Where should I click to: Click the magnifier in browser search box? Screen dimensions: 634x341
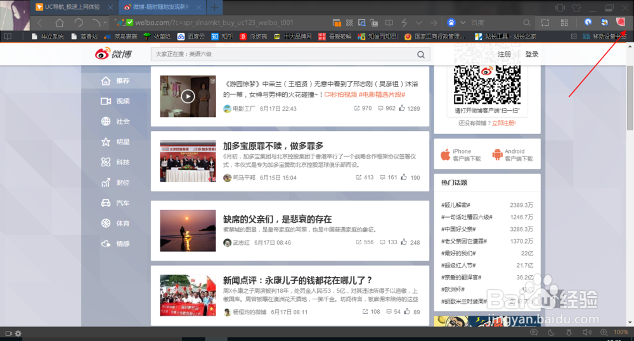[526, 23]
